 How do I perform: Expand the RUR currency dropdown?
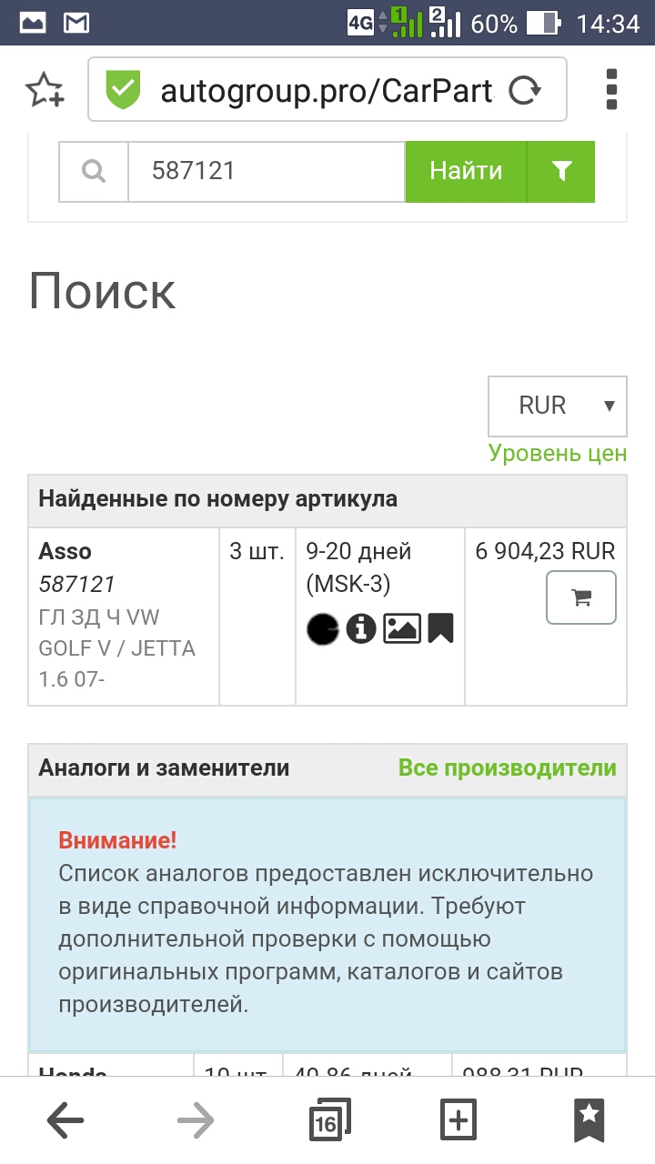(558, 406)
